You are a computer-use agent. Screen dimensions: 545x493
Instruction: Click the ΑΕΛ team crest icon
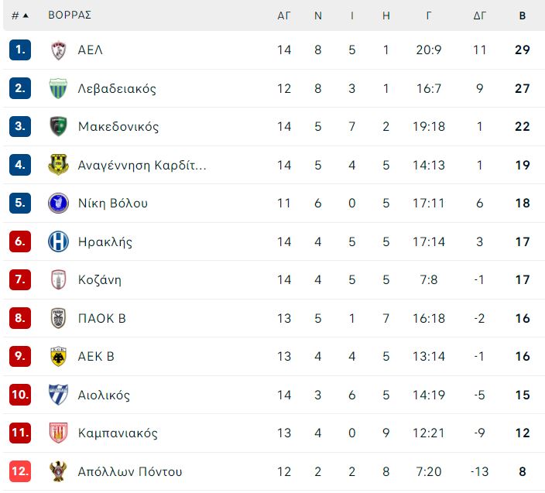coord(58,50)
